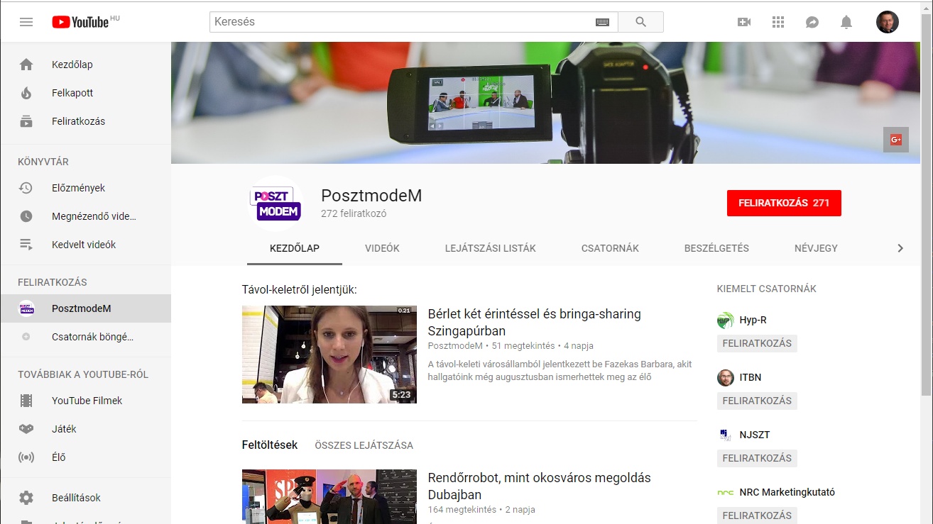
Task: Open Kedvelt videók liked videos
Action: (x=85, y=245)
